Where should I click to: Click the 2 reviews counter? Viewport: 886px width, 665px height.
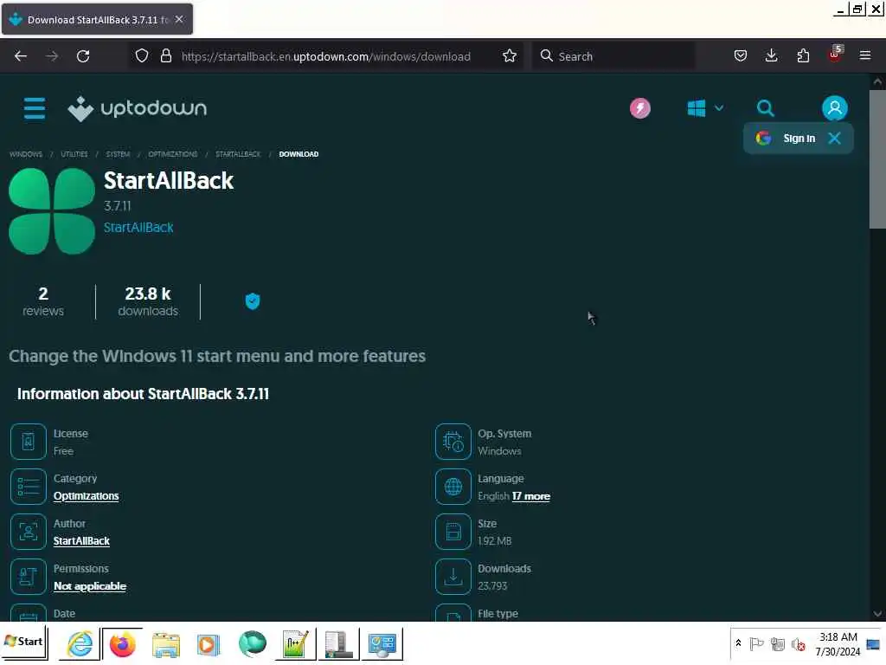[x=43, y=301]
